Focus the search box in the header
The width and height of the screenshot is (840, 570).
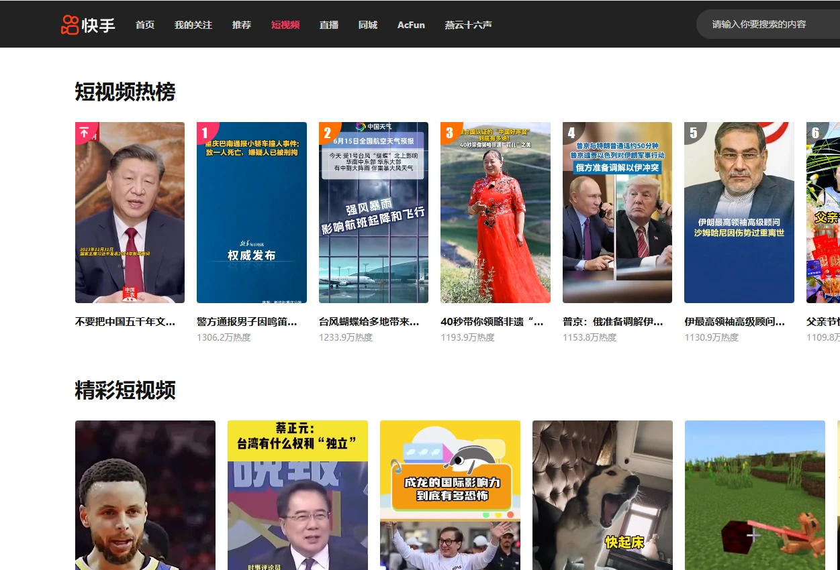click(x=765, y=24)
